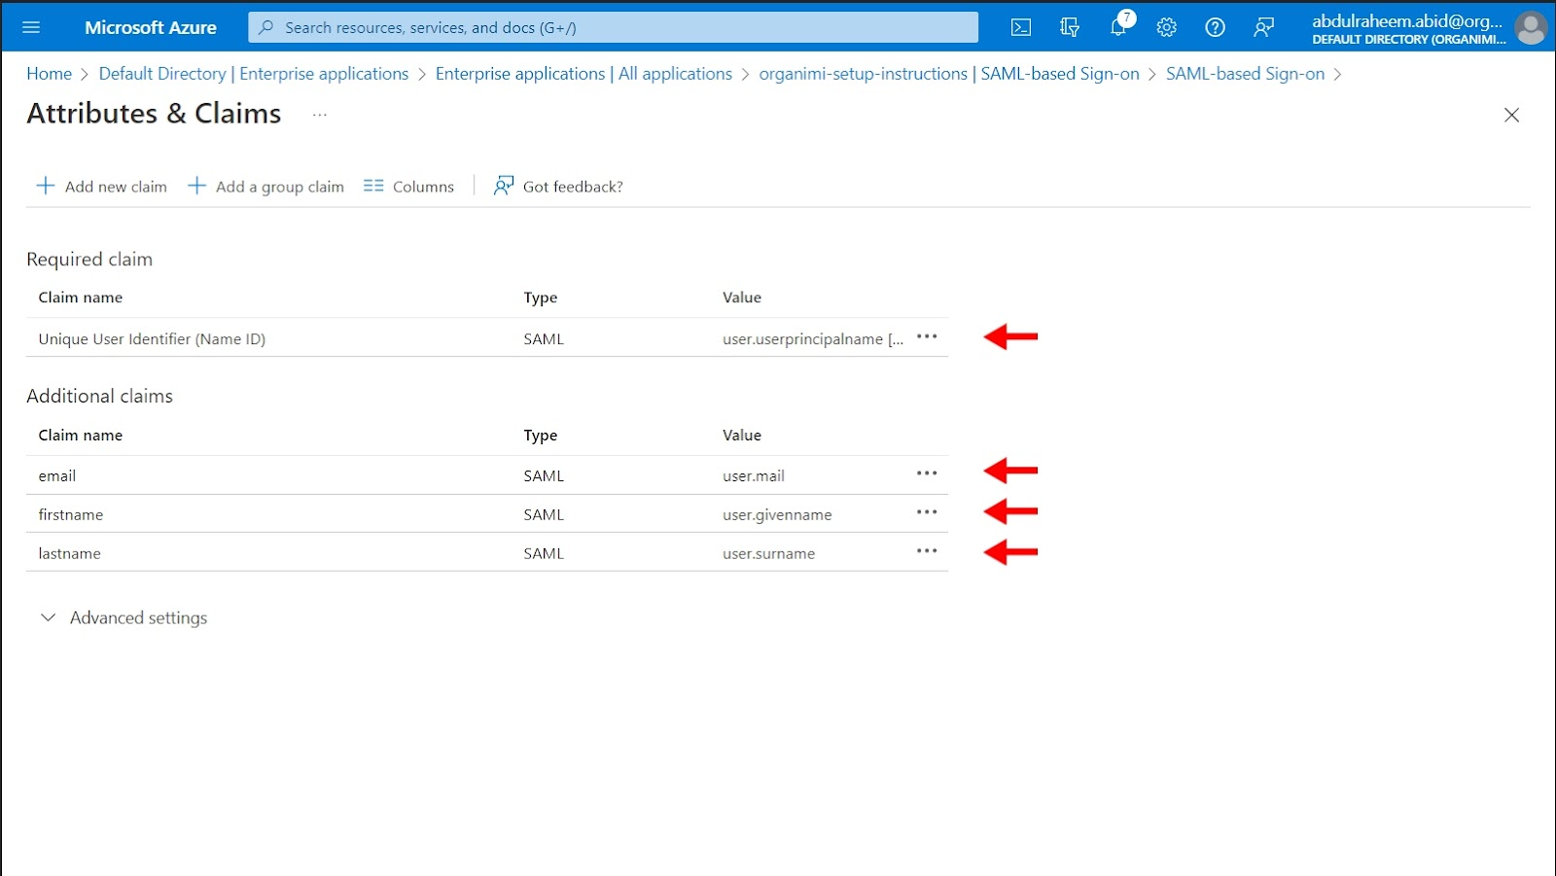Click Add a group claim
The image size is (1556, 876).
point(265,186)
